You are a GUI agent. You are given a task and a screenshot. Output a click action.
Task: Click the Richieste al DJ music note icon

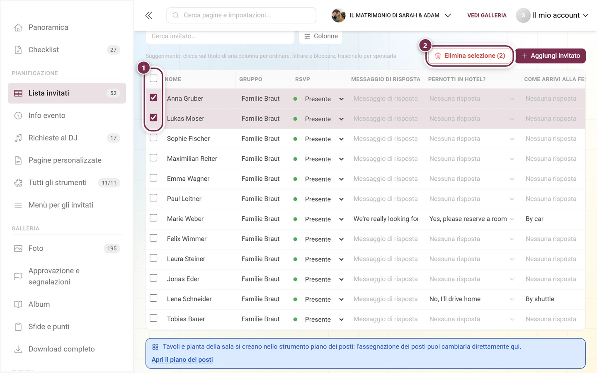[18, 138]
